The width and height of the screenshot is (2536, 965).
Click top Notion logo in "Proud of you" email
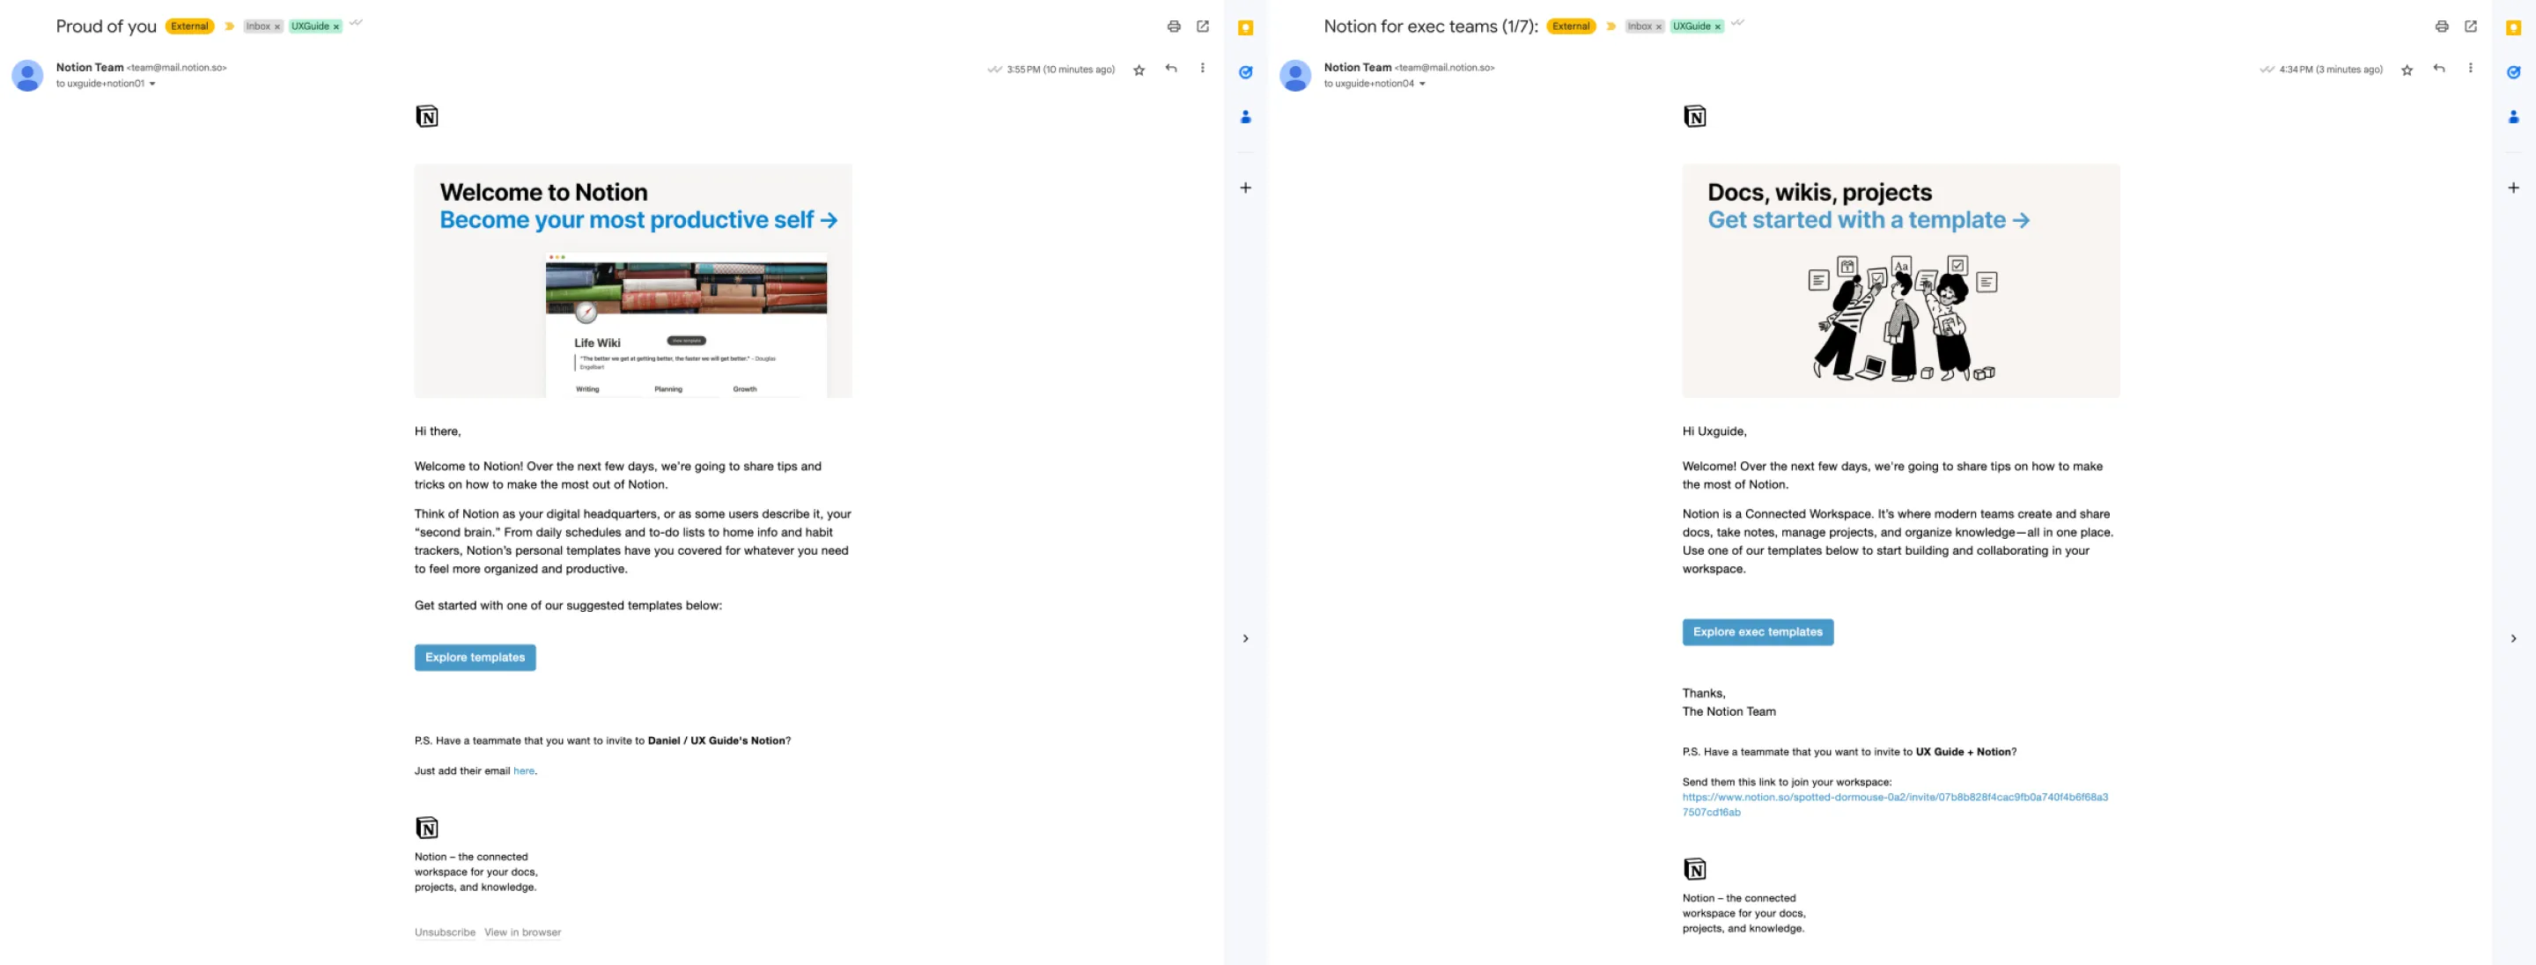click(x=427, y=117)
